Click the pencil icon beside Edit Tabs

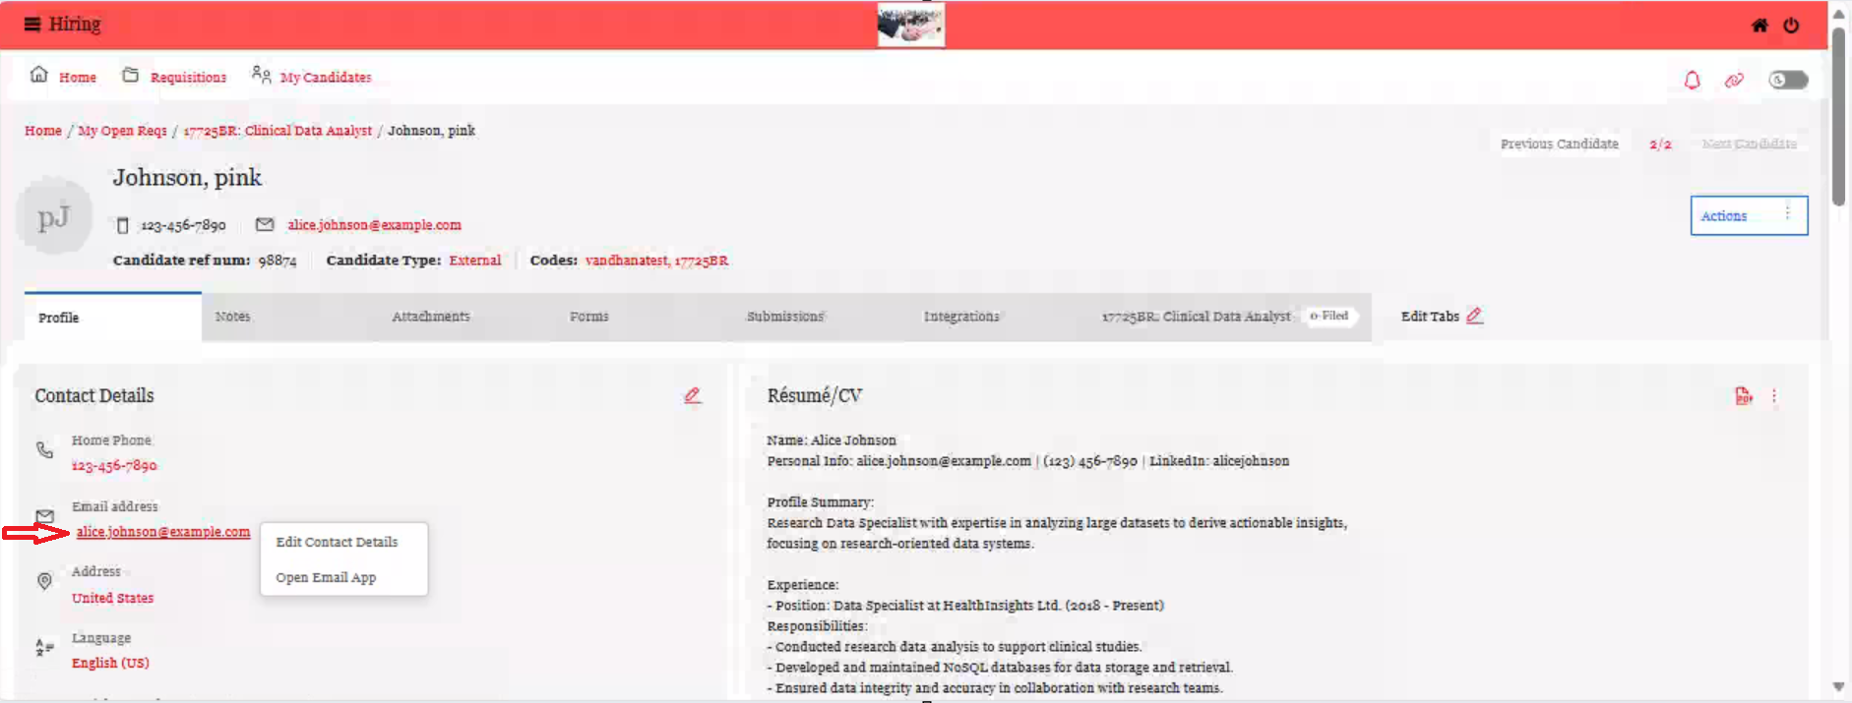point(1474,316)
